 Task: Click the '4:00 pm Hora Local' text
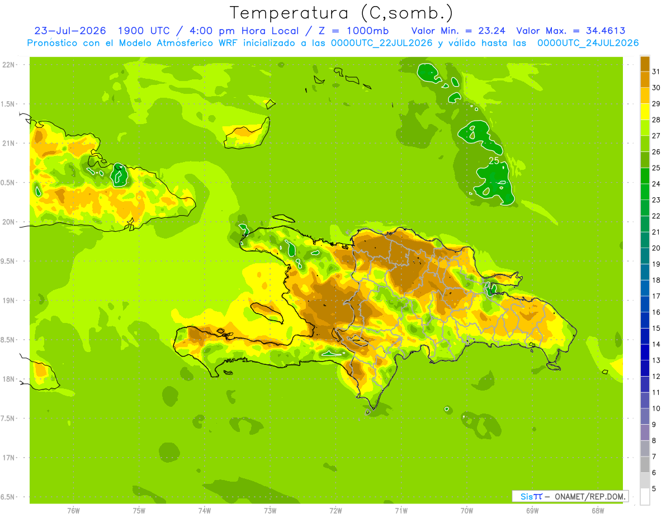click(x=242, y=31)
